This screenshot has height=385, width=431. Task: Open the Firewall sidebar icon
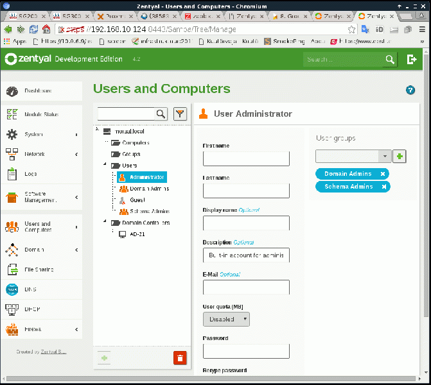[12, 329]
